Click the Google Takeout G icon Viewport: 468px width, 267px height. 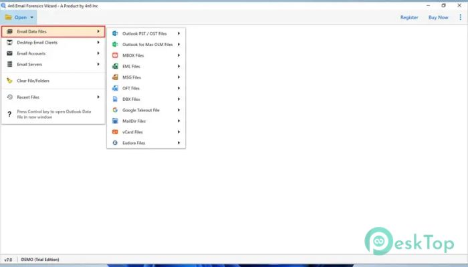coord(115,110)
